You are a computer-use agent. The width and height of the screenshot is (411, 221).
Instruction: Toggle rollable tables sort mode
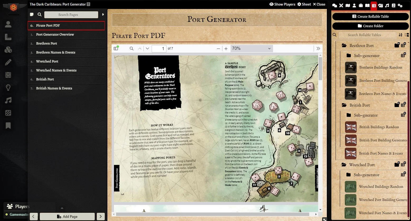400,35
